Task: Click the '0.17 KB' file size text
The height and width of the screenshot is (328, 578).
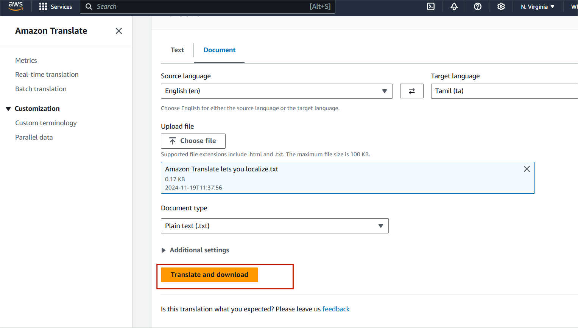Action: 175,179
